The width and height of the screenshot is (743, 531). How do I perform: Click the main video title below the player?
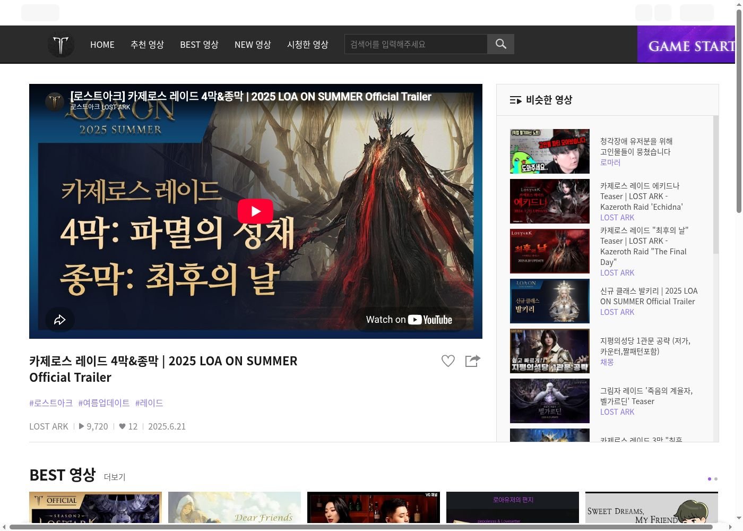coord(163,369)
